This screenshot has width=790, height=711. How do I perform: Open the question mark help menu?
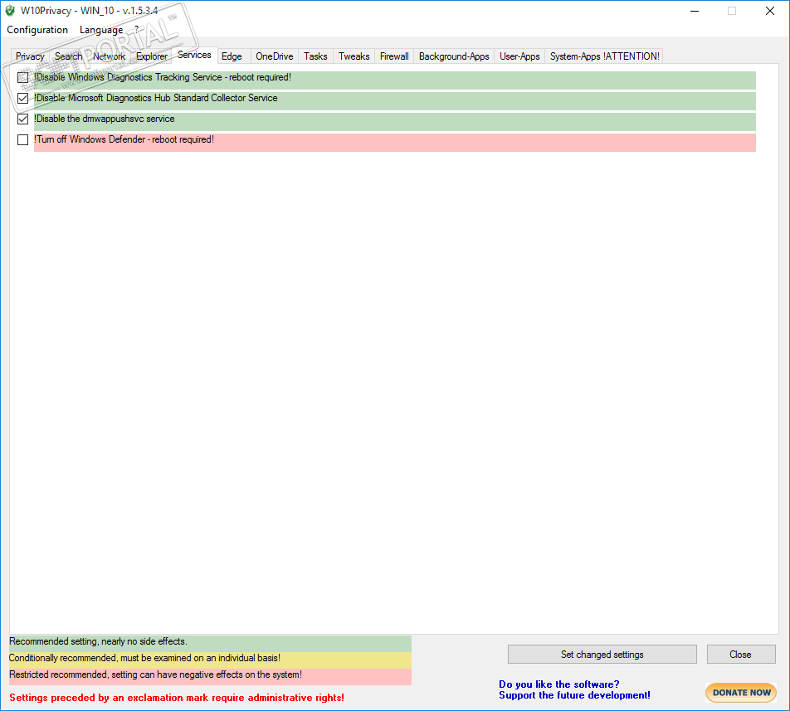point(137,30)
